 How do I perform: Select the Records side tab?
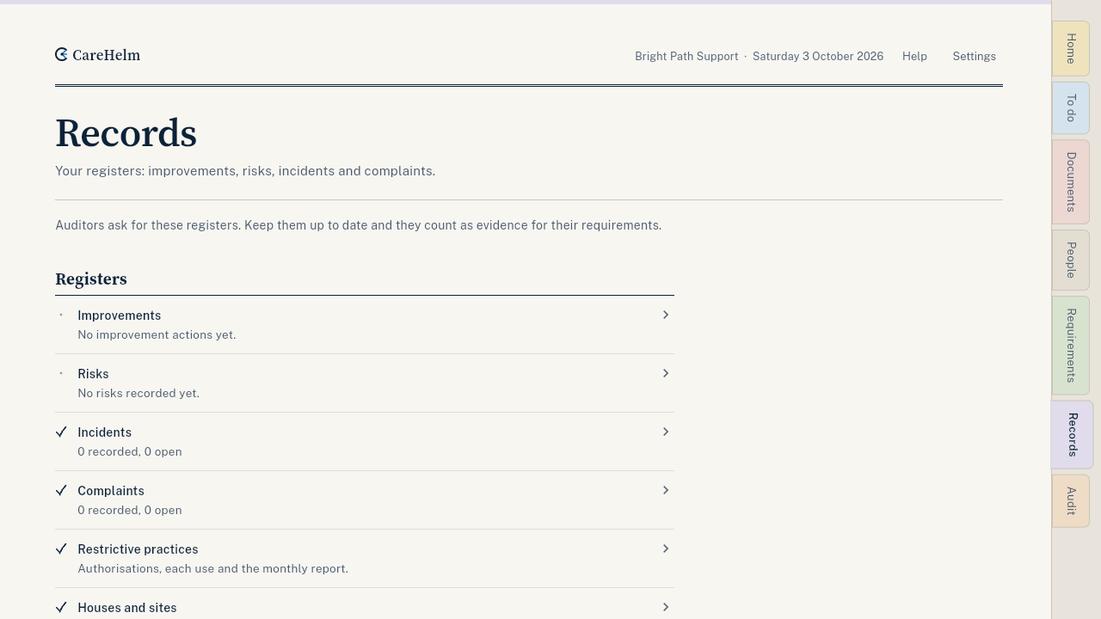[x=1072, y=434]
